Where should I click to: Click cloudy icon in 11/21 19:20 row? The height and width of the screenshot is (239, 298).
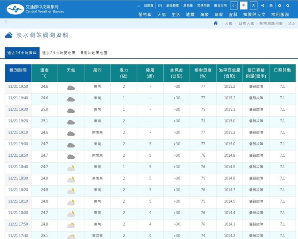(x=71, y=122)
